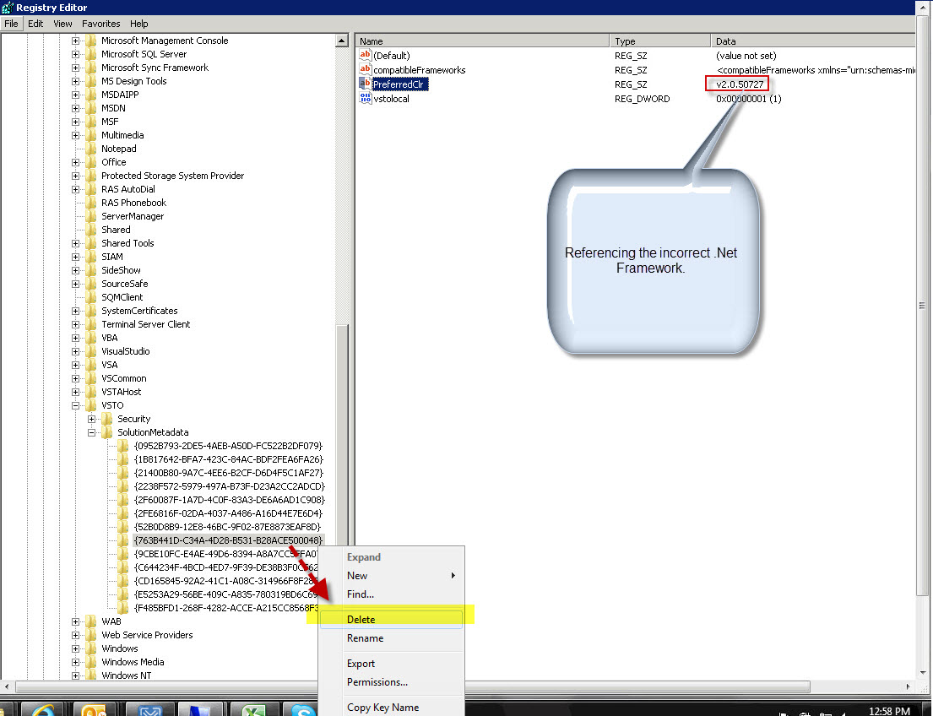Click the PreferredClr string value icon
Image resolution: width=933 pixels, height=716 pixels.
point(366,84)
